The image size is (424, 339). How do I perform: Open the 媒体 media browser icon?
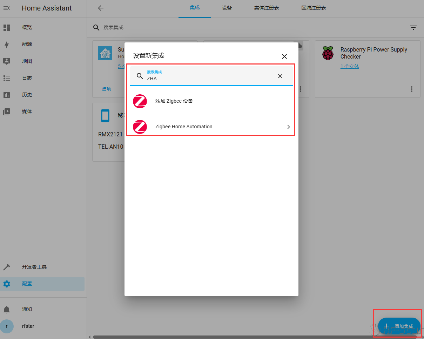point(7,111)
